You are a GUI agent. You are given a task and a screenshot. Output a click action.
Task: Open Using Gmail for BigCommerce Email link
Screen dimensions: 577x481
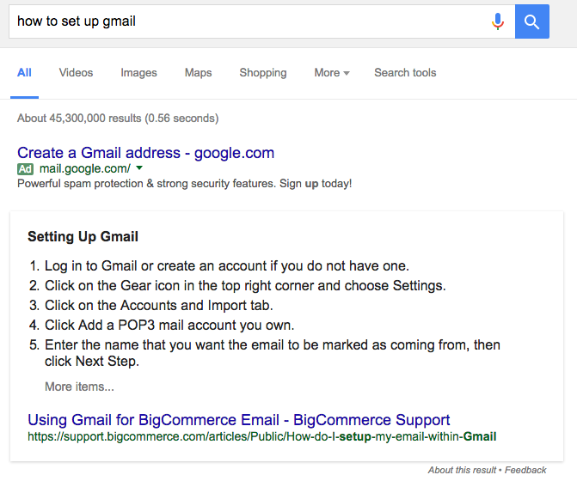pos(239,420)
